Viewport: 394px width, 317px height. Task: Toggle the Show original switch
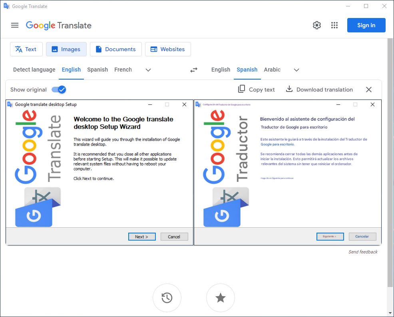pyautogui.click(x=59, y=90)
